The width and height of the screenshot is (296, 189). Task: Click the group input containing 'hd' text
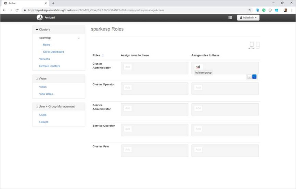tap(199, 67)
